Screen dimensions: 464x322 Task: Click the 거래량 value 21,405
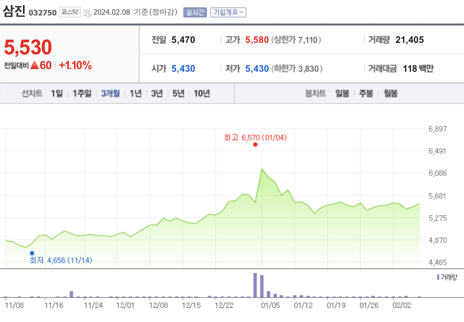point(410,40)
